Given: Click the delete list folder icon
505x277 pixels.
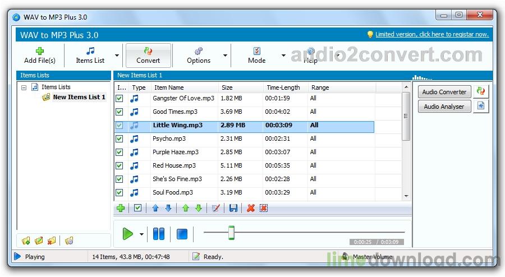Looking at the screenshot, I should [52, 241].
